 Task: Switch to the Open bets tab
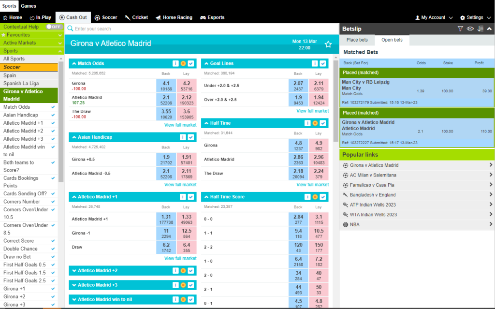(x=392, y=40)
